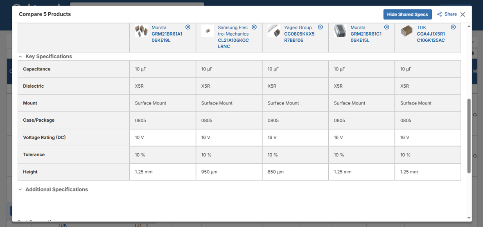This screenshot has height=227, width=483.
Task: Open the Samsung CL21A106KOCLRNC product link
Action: click(x=233, y=37)
